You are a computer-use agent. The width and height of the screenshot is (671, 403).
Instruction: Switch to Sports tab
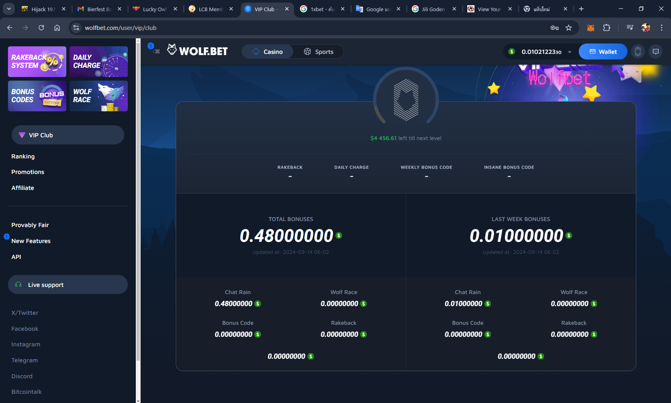click(318, 51)
